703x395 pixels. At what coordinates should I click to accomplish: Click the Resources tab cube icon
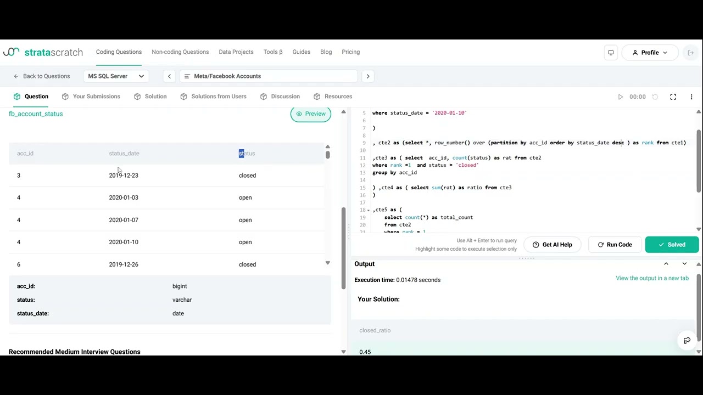[x=317, y=97]
